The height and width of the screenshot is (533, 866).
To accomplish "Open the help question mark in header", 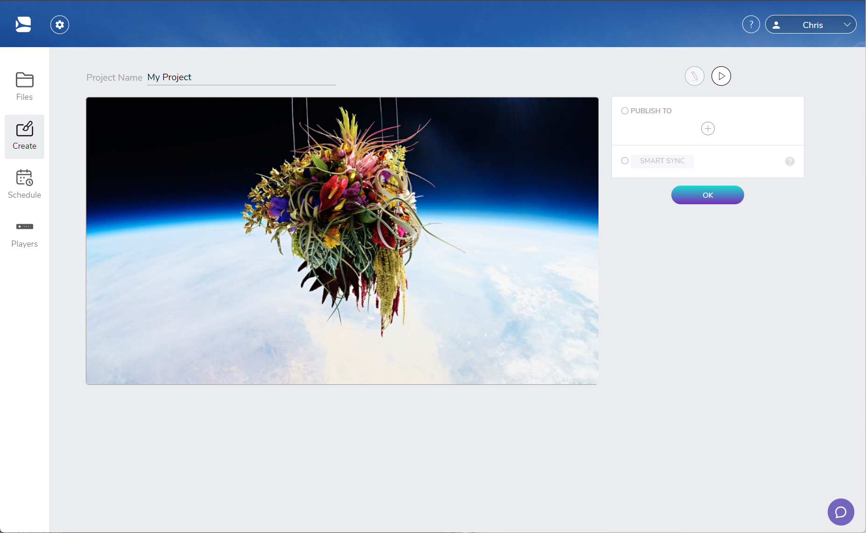I will pyautogui.click(x=751, y=24).
